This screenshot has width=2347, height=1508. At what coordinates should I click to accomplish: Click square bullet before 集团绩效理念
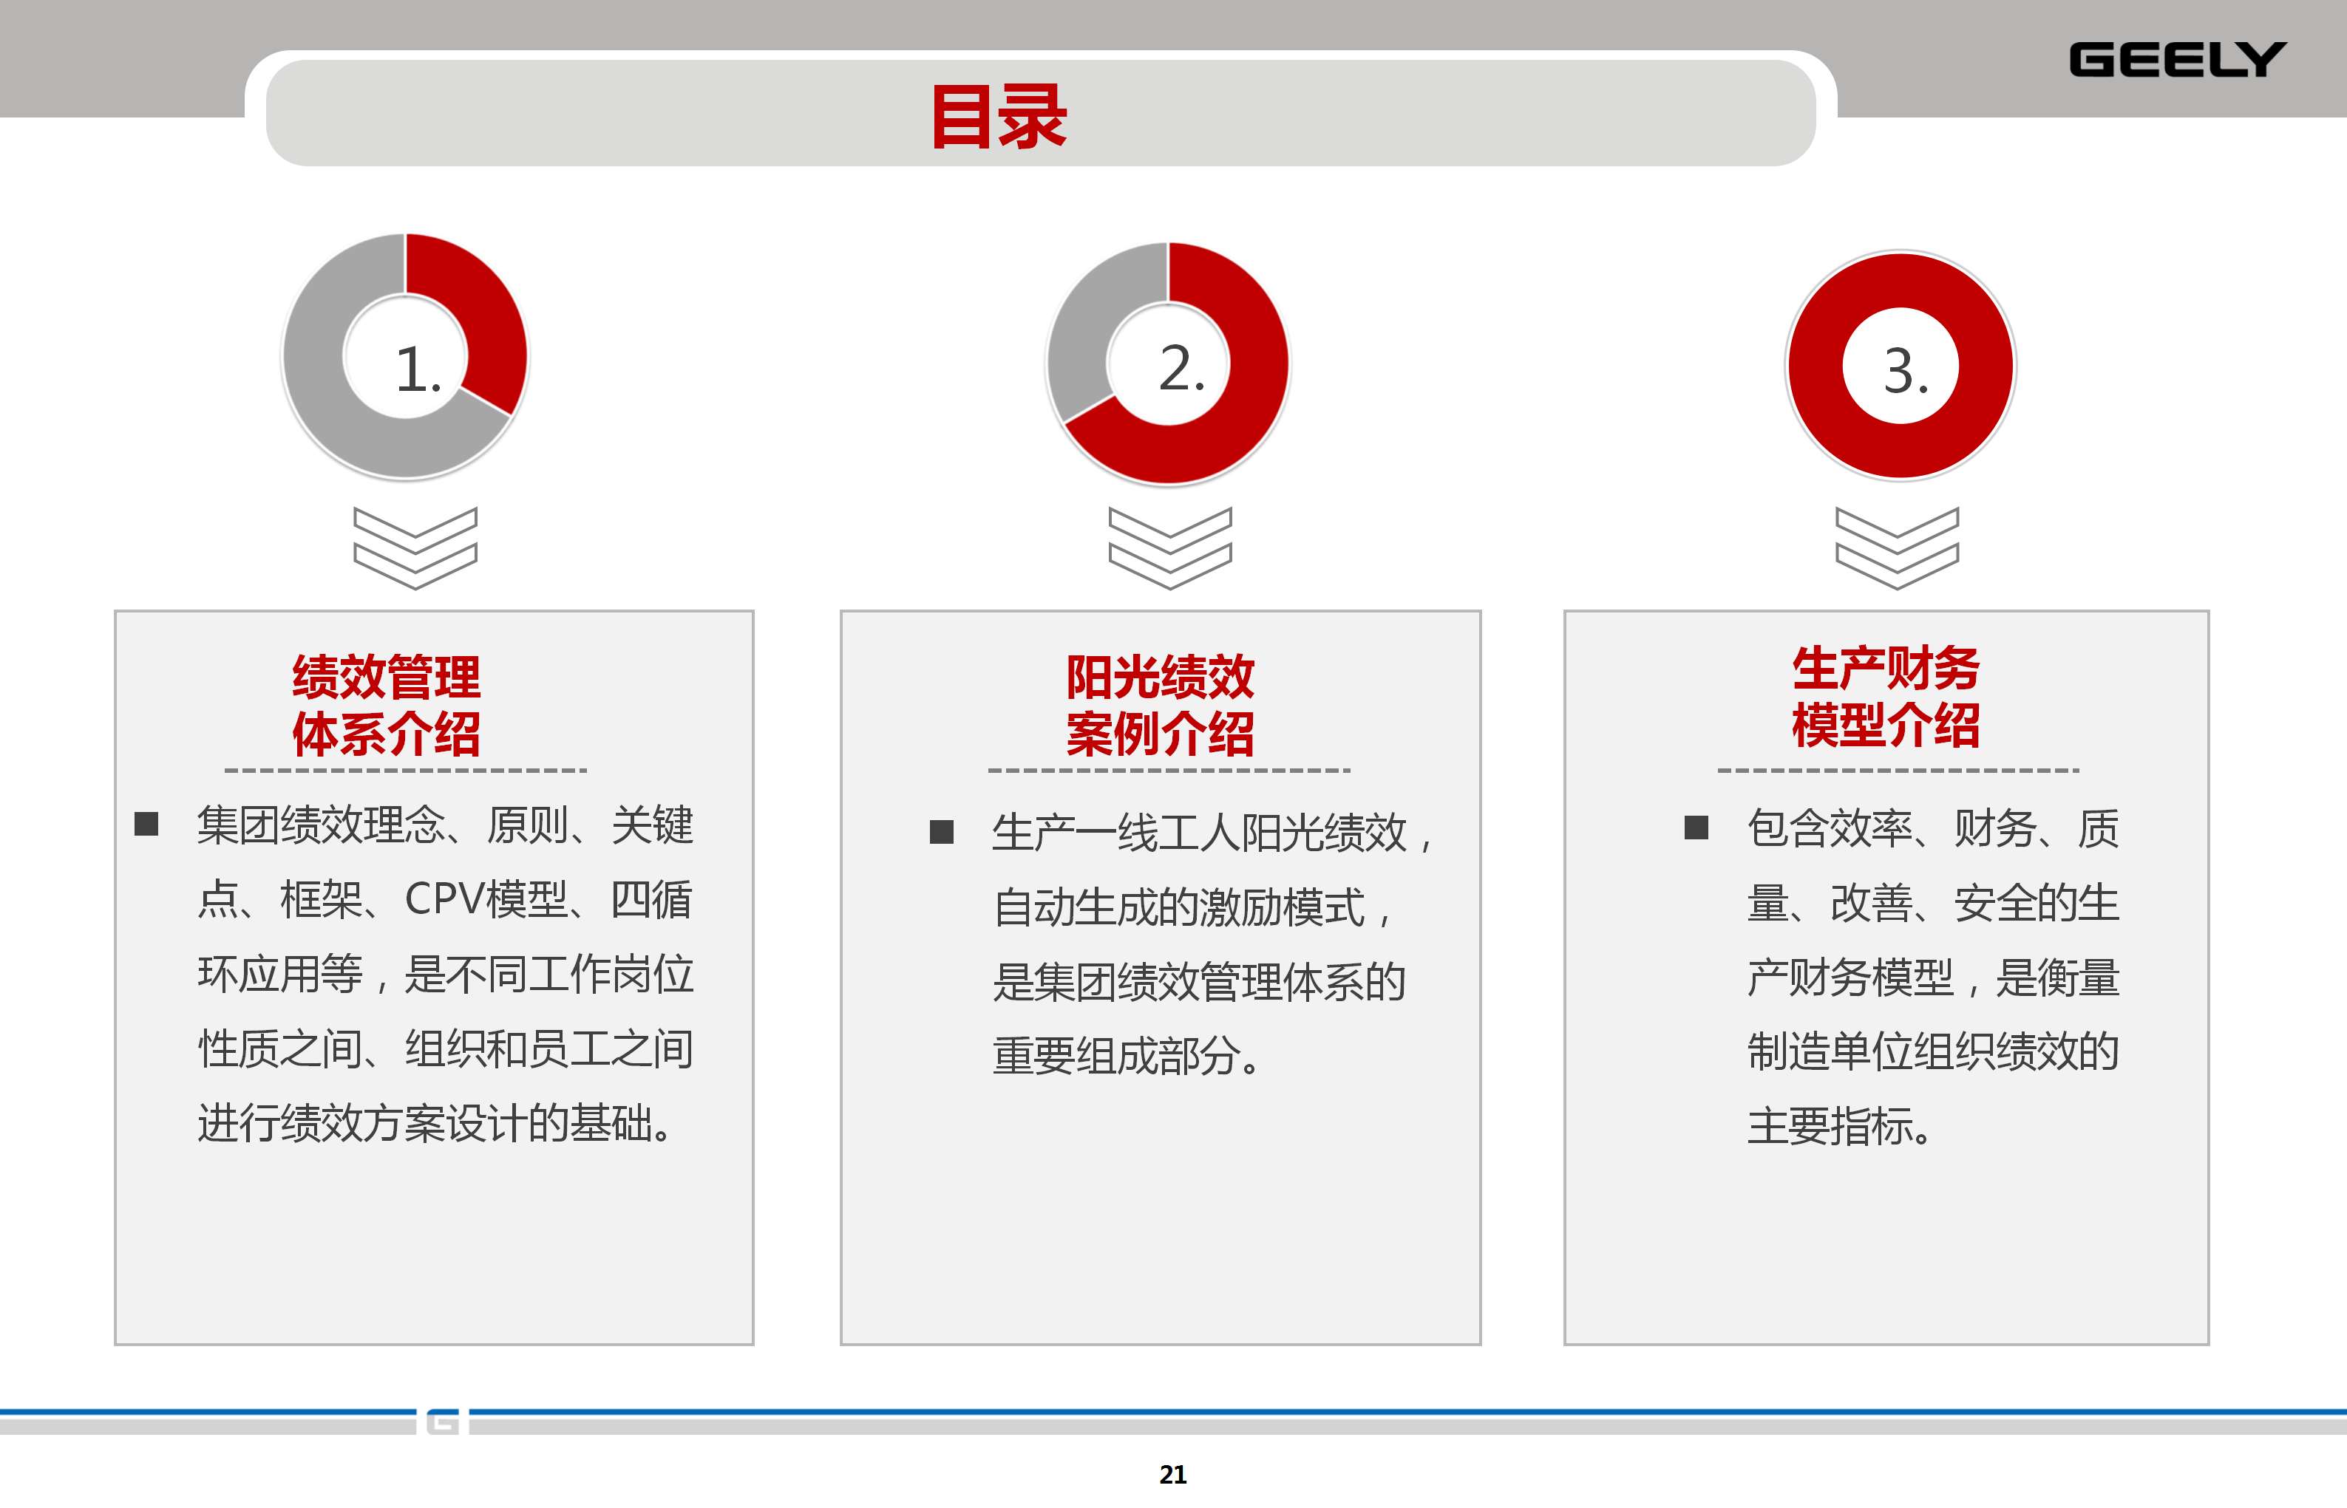tap(147, 824)
